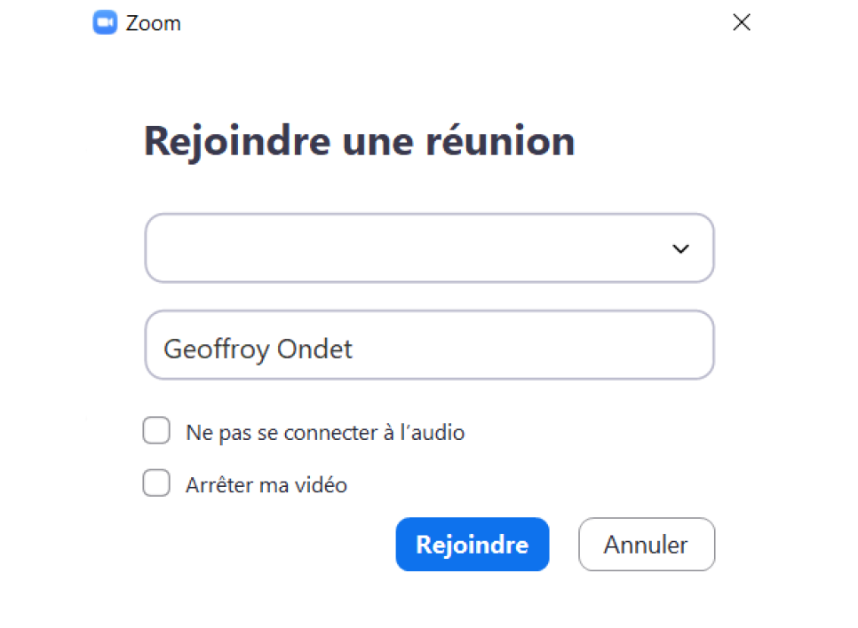Click the empty title bar area beside Zoom
This screenshot has width=858, height=628.
pyautogui.click(x=454, y=23)
